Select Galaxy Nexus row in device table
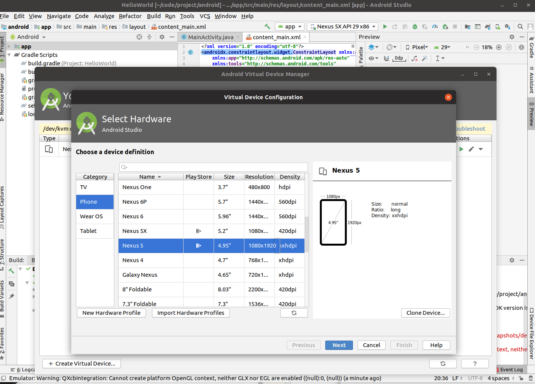 tap(211, 275)
